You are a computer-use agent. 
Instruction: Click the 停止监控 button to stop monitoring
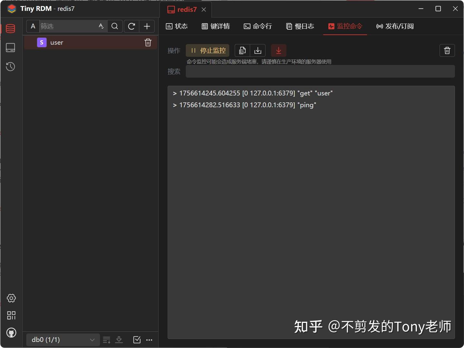click(207, 50)
